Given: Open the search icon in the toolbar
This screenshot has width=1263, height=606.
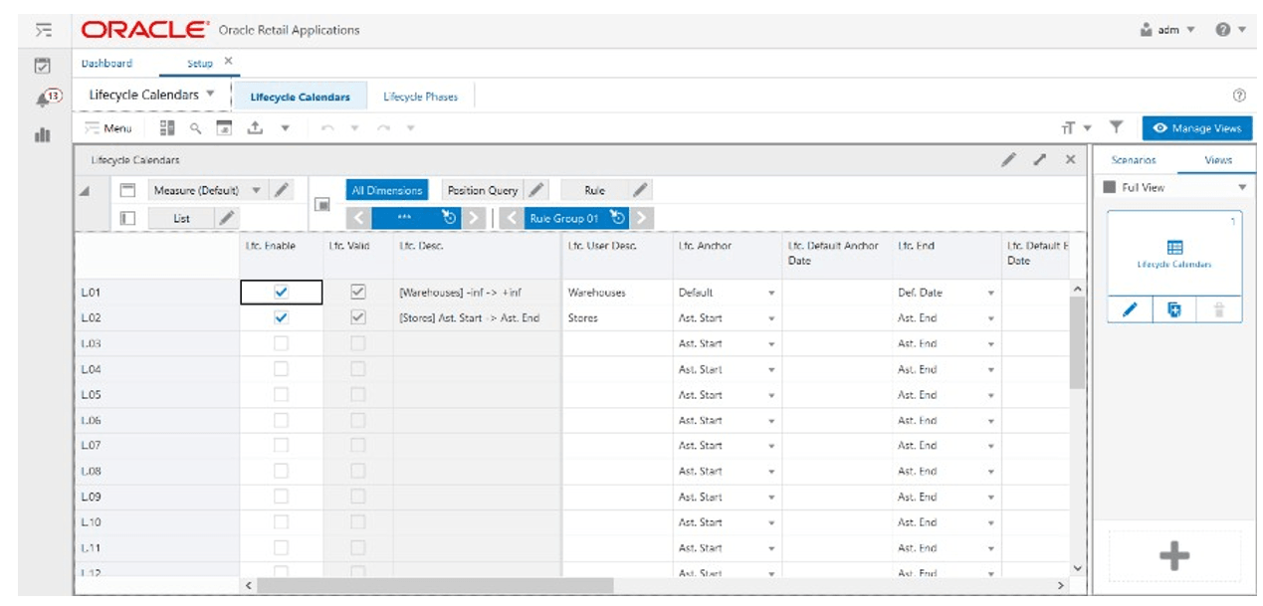Looking at the screenshot, I should tap(195, 128).
